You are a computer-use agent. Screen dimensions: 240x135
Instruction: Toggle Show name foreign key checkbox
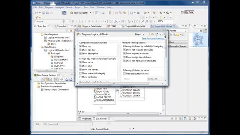80,62
